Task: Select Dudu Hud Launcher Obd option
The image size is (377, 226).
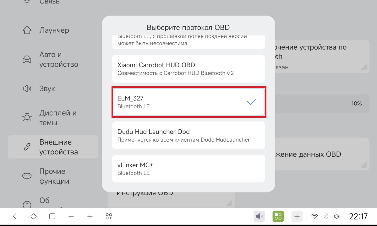Action: [188, 135]
